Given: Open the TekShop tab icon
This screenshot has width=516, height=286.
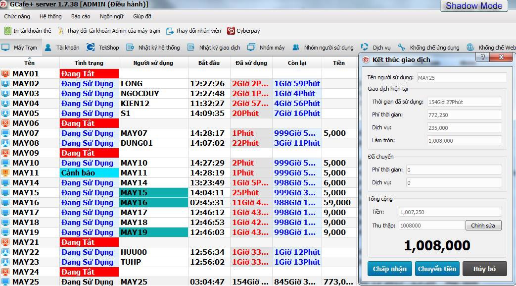Looking at the screenshot, I should click(x=91, y=48).
